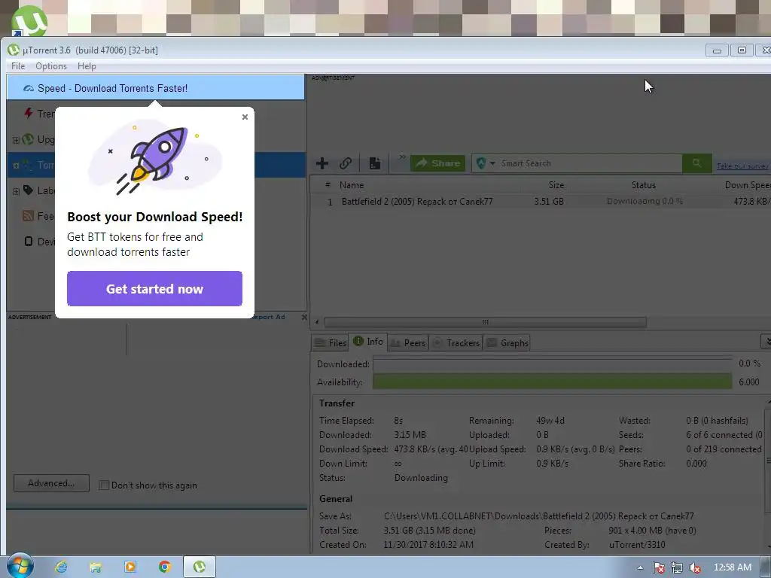
Task: Switch to the Trackers tab
Action: [456, 342]
